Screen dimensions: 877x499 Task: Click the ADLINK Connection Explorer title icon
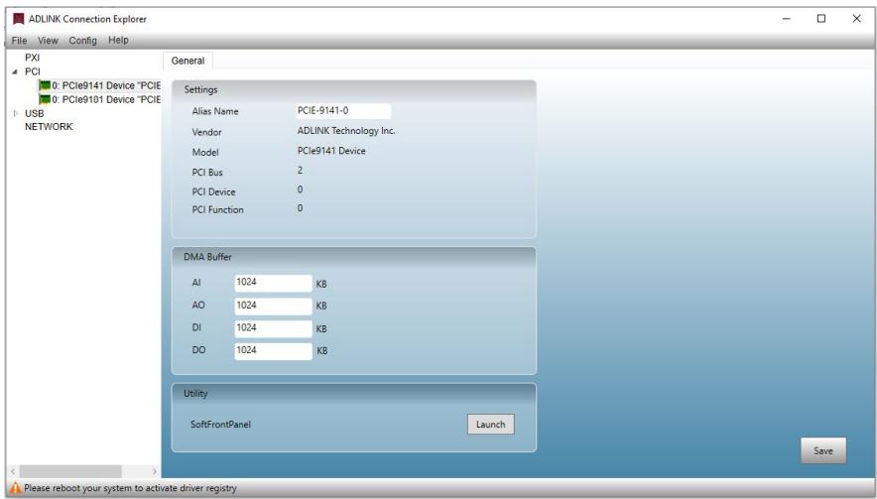click(19, 19)
